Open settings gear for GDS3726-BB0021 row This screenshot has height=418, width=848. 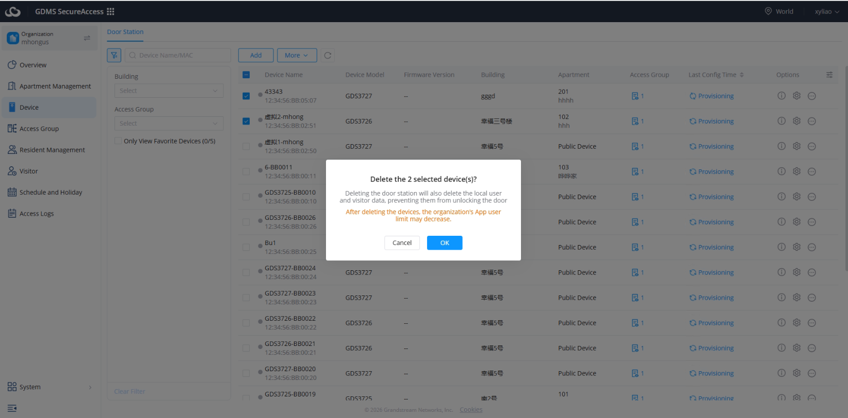point(796,348)
